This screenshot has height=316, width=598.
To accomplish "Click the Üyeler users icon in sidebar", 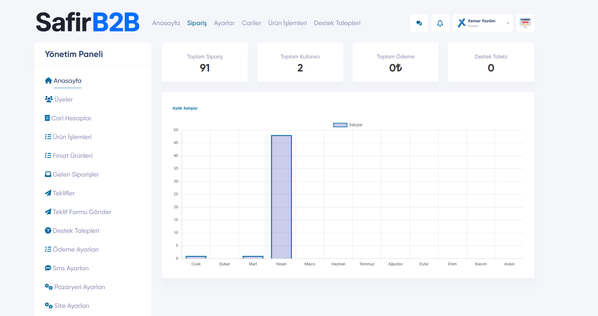I will (x=49, y=99).
